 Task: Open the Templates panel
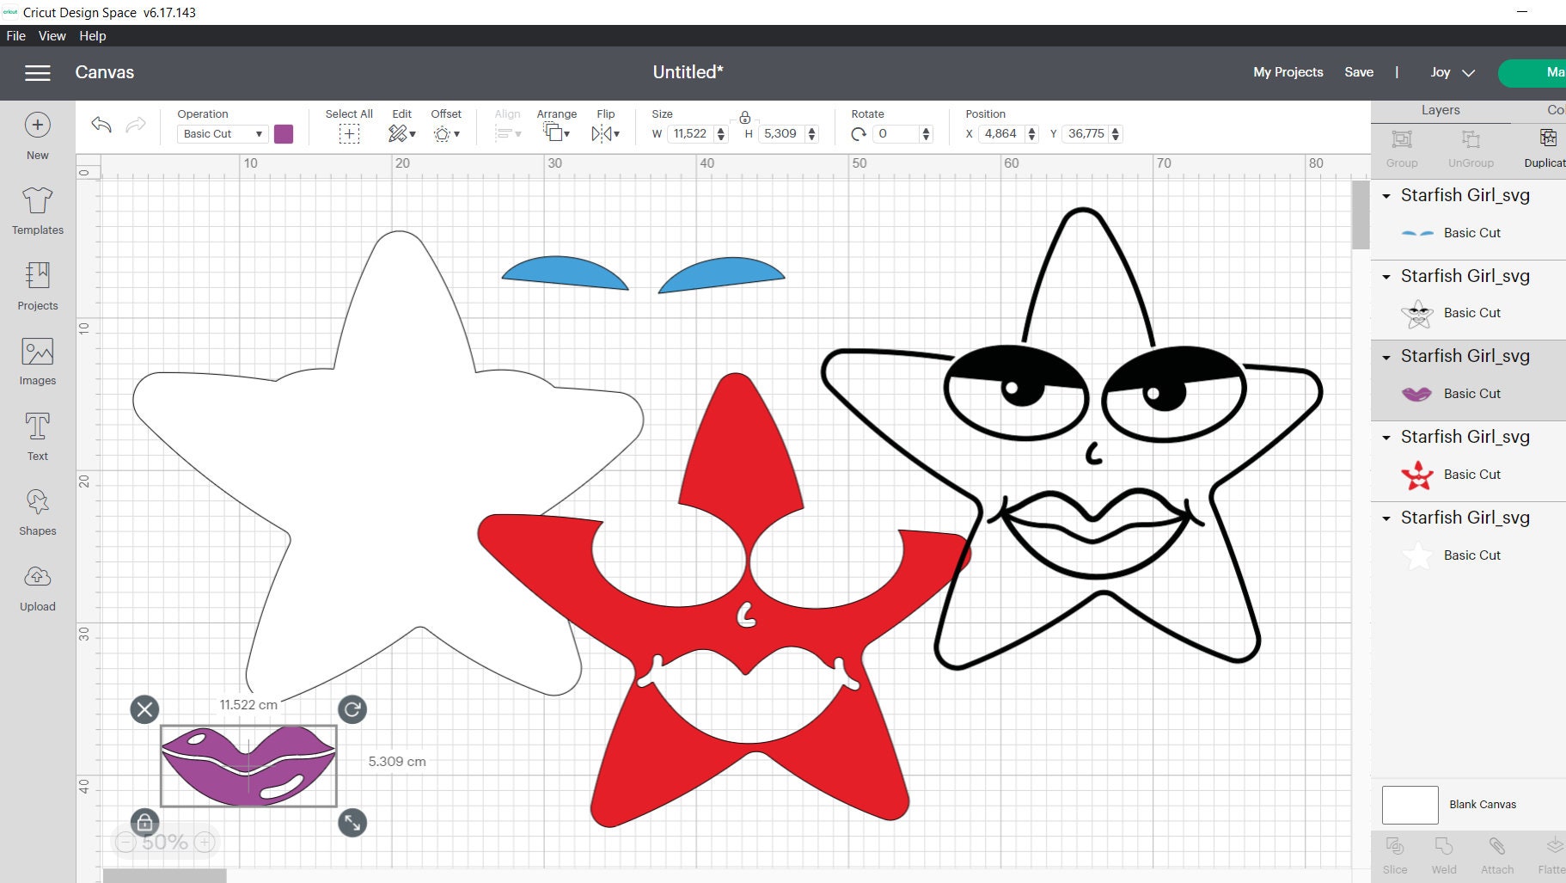(x=37, y=210)
